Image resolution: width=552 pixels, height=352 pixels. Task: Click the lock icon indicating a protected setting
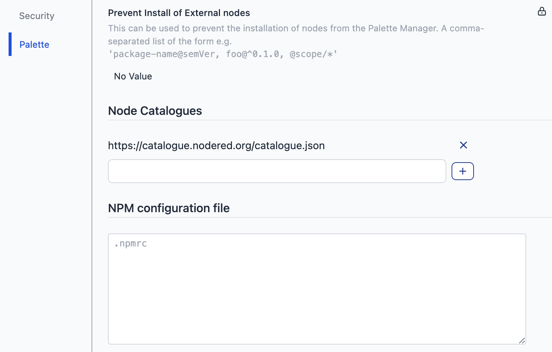[x=542, y=12]
